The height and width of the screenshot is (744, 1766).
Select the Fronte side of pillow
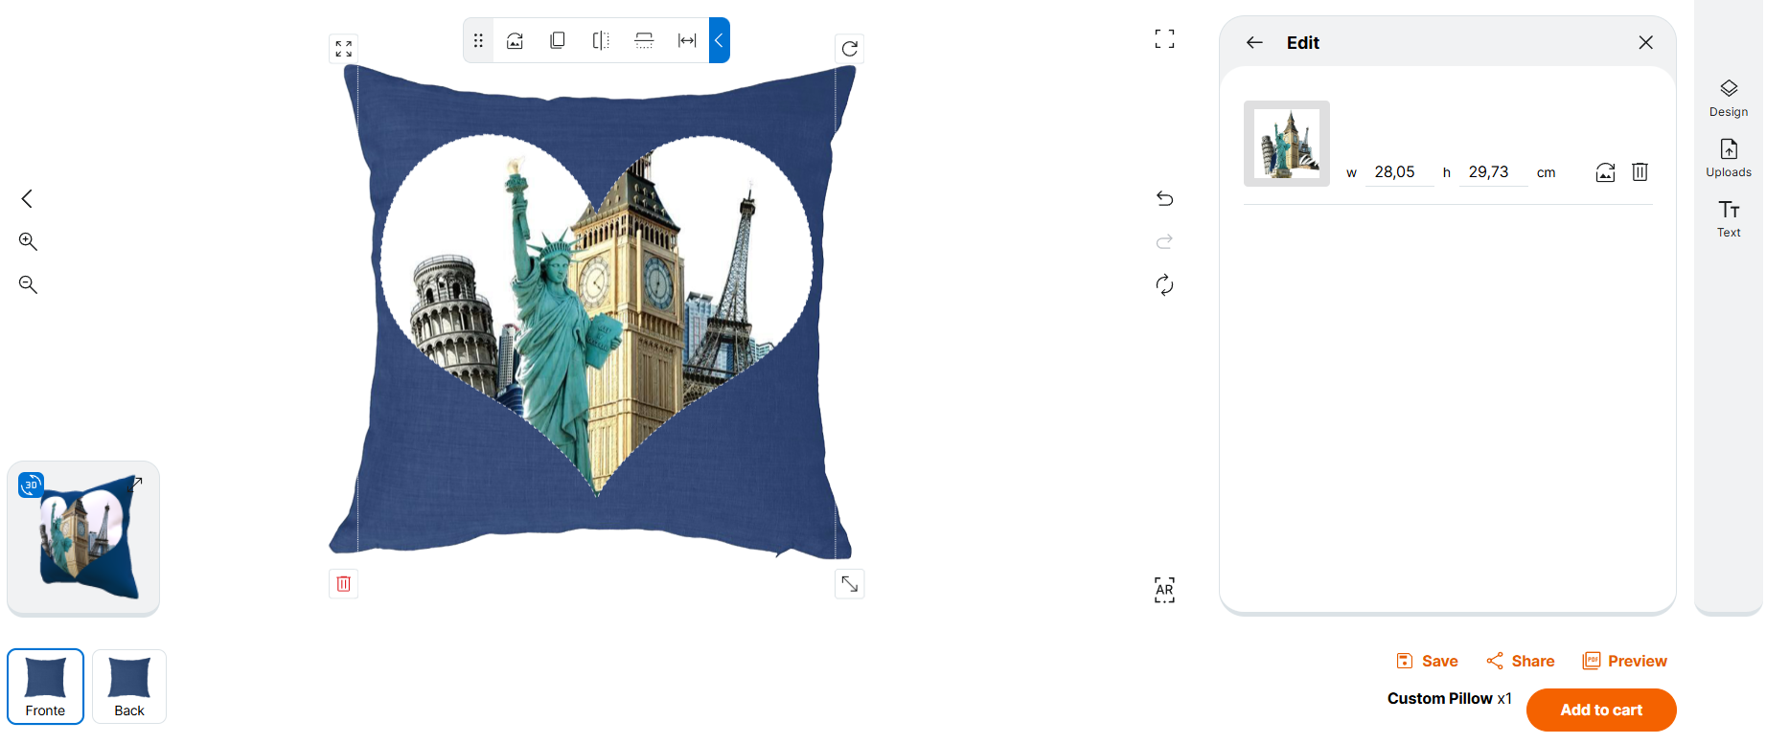(46, 687)
